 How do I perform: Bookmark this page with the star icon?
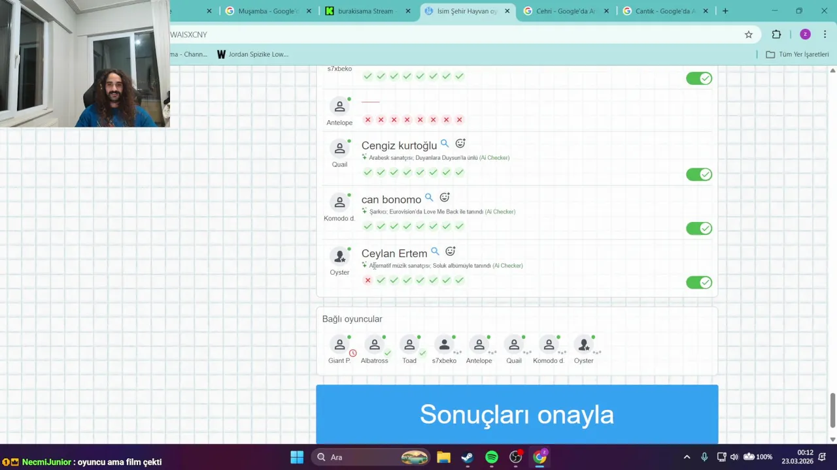point(749,35)
